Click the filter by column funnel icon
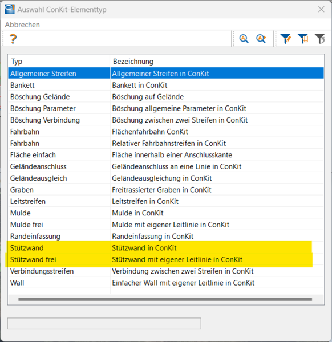 point(303,39)
